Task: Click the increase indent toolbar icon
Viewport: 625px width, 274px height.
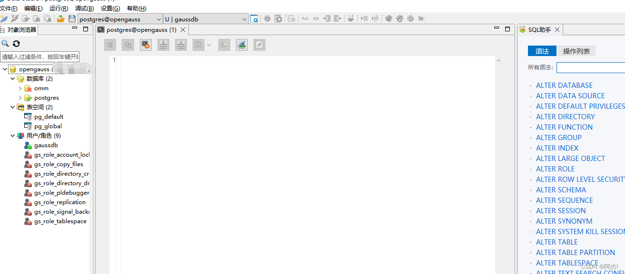Action: pyautogui.click(x=338, y=19)
